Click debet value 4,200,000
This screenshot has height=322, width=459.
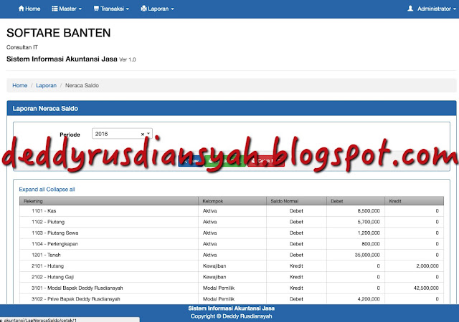pyautogui.click(x=369, y=299)
